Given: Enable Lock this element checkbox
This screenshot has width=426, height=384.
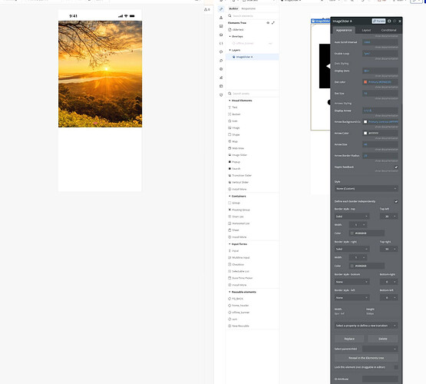Looking at the screenshot, I should click(396, 367).
